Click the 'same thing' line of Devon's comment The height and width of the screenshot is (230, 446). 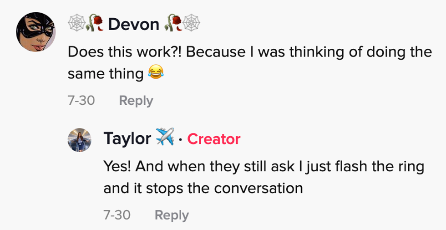105,73
